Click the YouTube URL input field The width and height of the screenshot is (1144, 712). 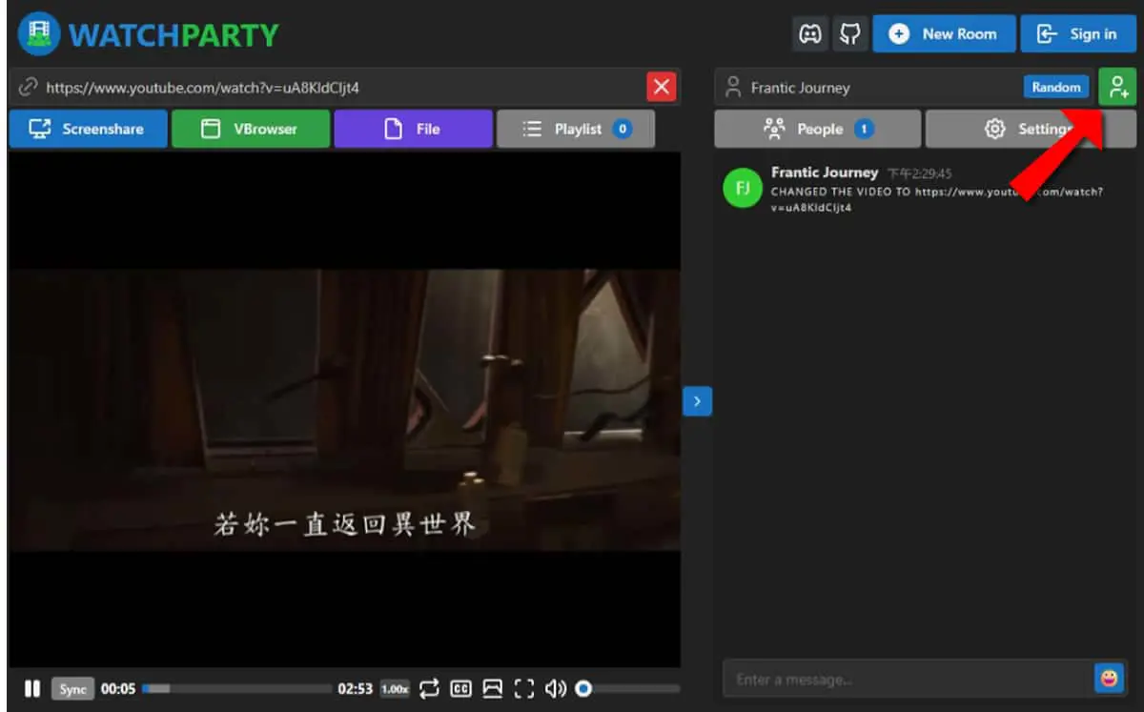[329, 88]
